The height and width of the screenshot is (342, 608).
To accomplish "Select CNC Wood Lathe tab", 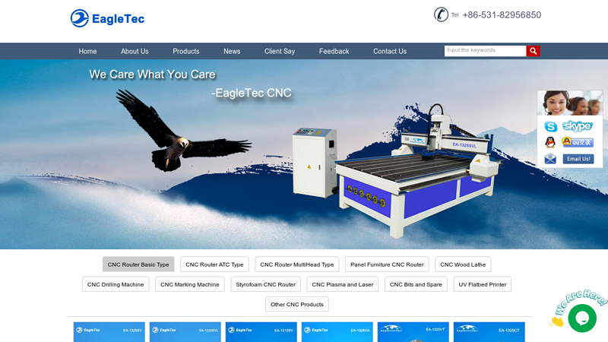I will 463,264.
